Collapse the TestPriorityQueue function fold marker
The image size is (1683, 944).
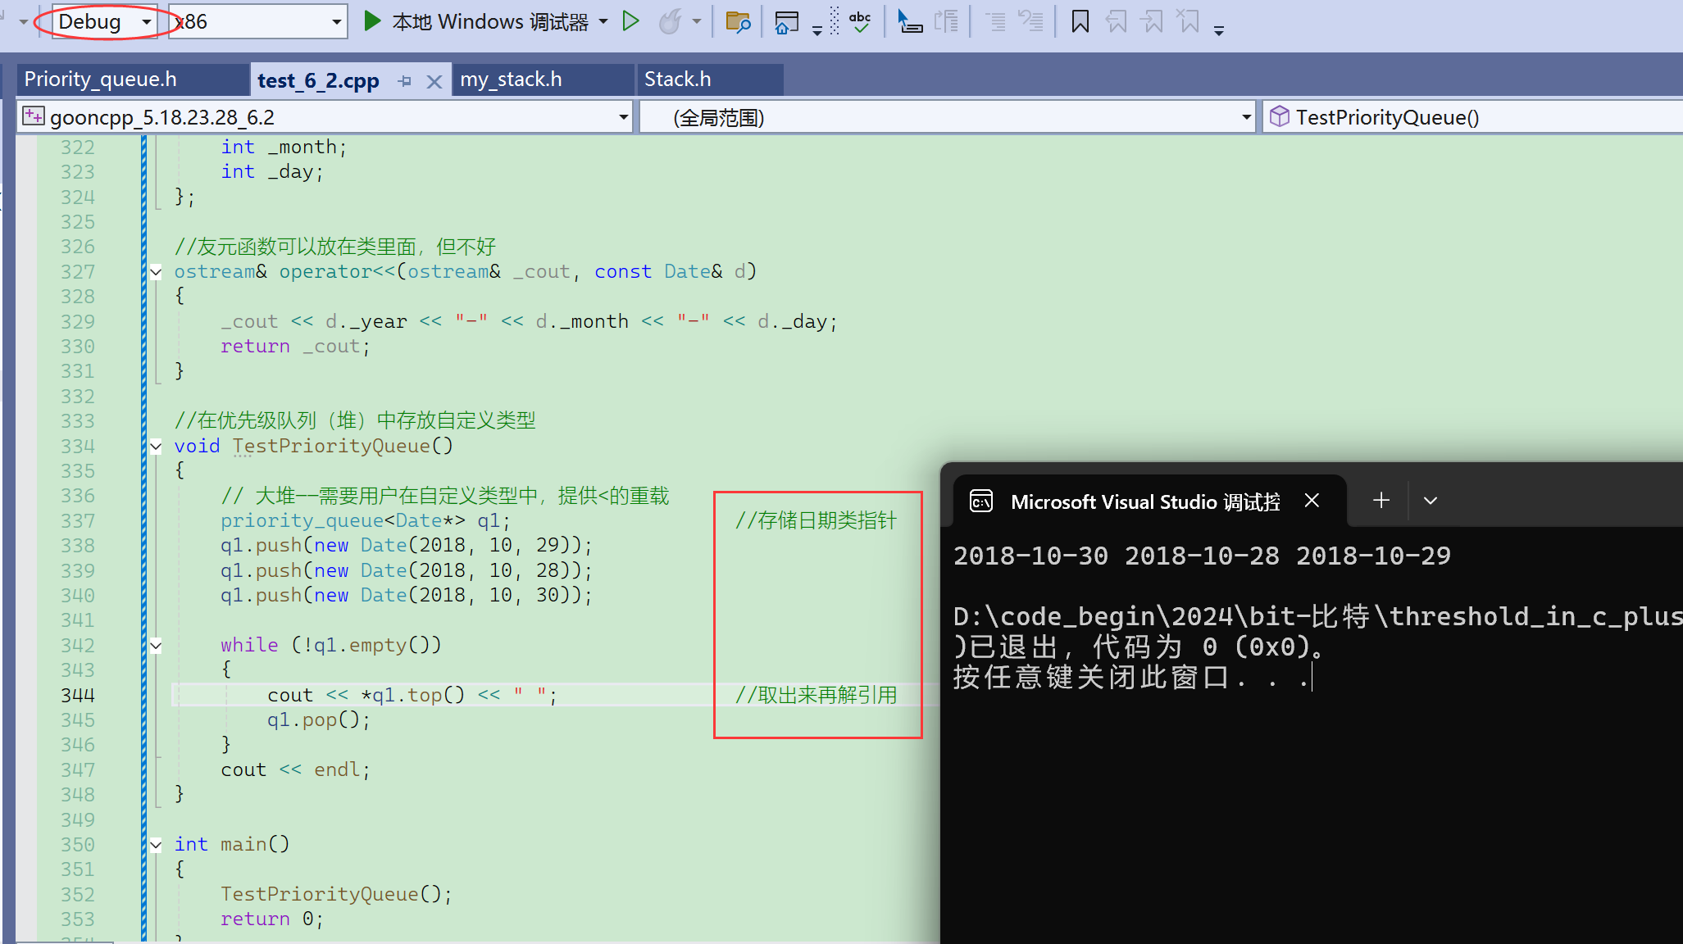pos(156,447)
